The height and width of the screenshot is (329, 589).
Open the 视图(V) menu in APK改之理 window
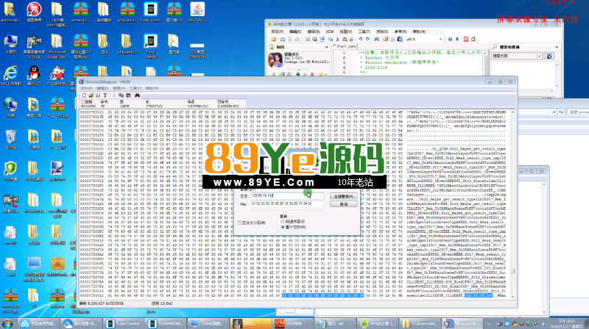345,32
